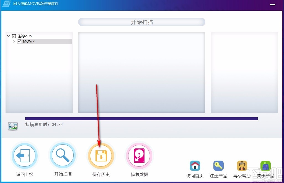284x183 pixels.
Task: Click the 恢复数据 hard drive icon
Action: coord(139,156)
